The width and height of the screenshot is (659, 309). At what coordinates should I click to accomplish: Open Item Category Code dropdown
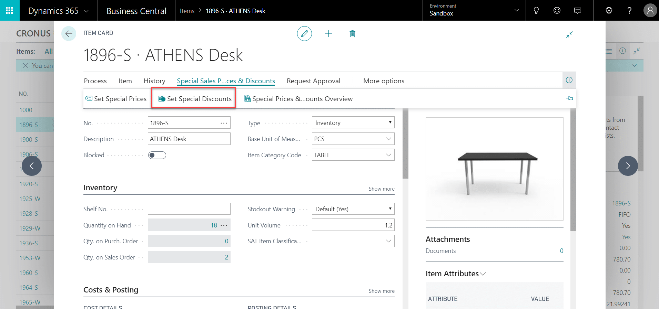point(388,155)
